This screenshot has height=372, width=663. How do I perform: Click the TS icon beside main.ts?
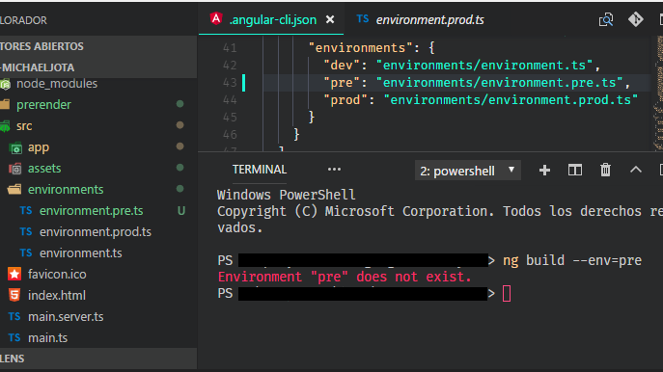(x=14, y=337)
